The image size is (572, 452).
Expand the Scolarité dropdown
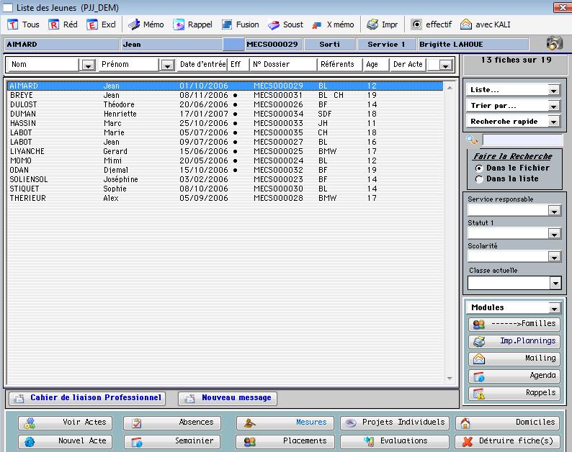(555, 257)
